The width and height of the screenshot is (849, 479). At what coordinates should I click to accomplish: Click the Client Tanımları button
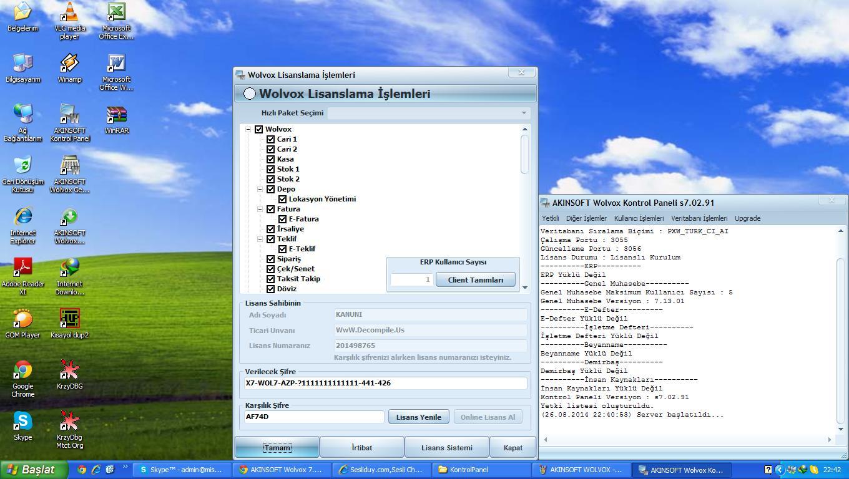[476, 279]
